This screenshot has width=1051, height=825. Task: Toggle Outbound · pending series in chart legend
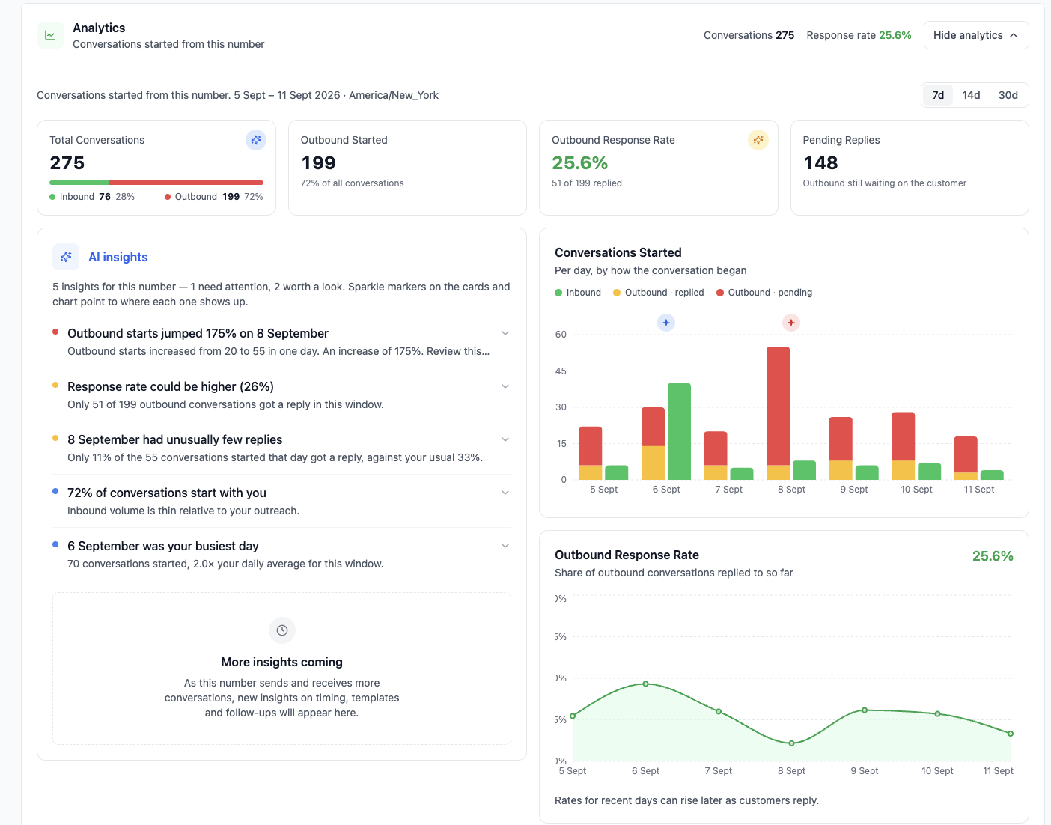tap(764, 293)
